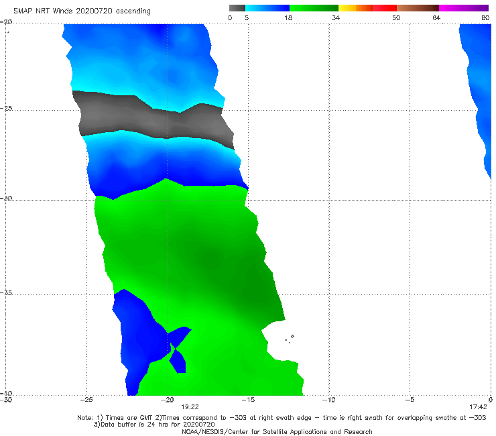
Task: Click the credit 'NOAA/NESDIS/Center for Satellite Applications and Research'
Action: point(277,431)
